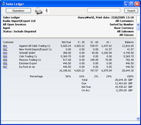This screenshot has height=125, width=141.
Task: Close the Sales Ledger window
Action: (x=137, y=4)
